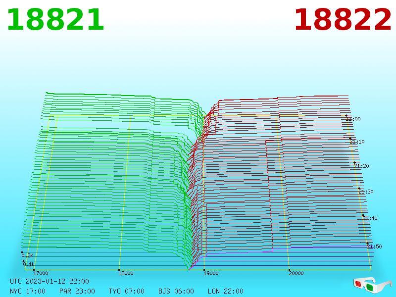Image resolution: width=396 pixels, height=297 pixels.
Task: Click the 0.2k volume axis label
Action: [27, 255]
